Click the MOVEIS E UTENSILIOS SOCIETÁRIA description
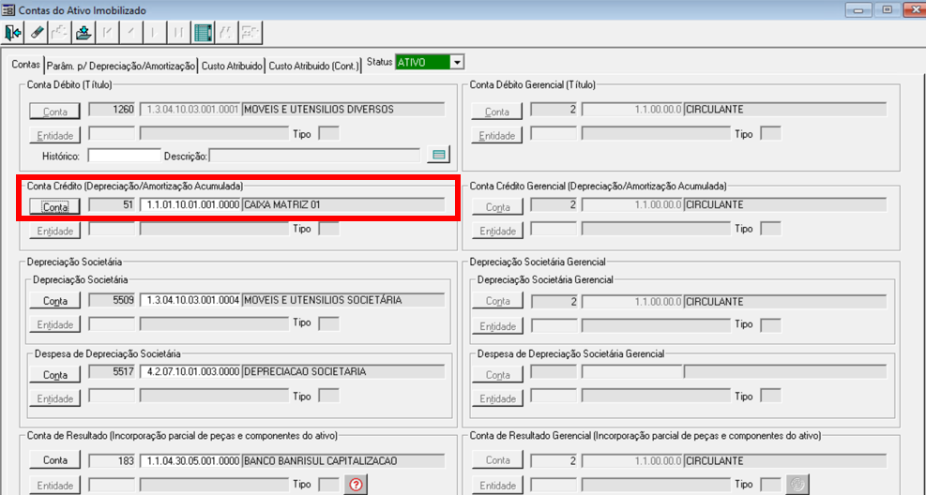The height and width of the screenshot is (495, 926). (343, 300)
